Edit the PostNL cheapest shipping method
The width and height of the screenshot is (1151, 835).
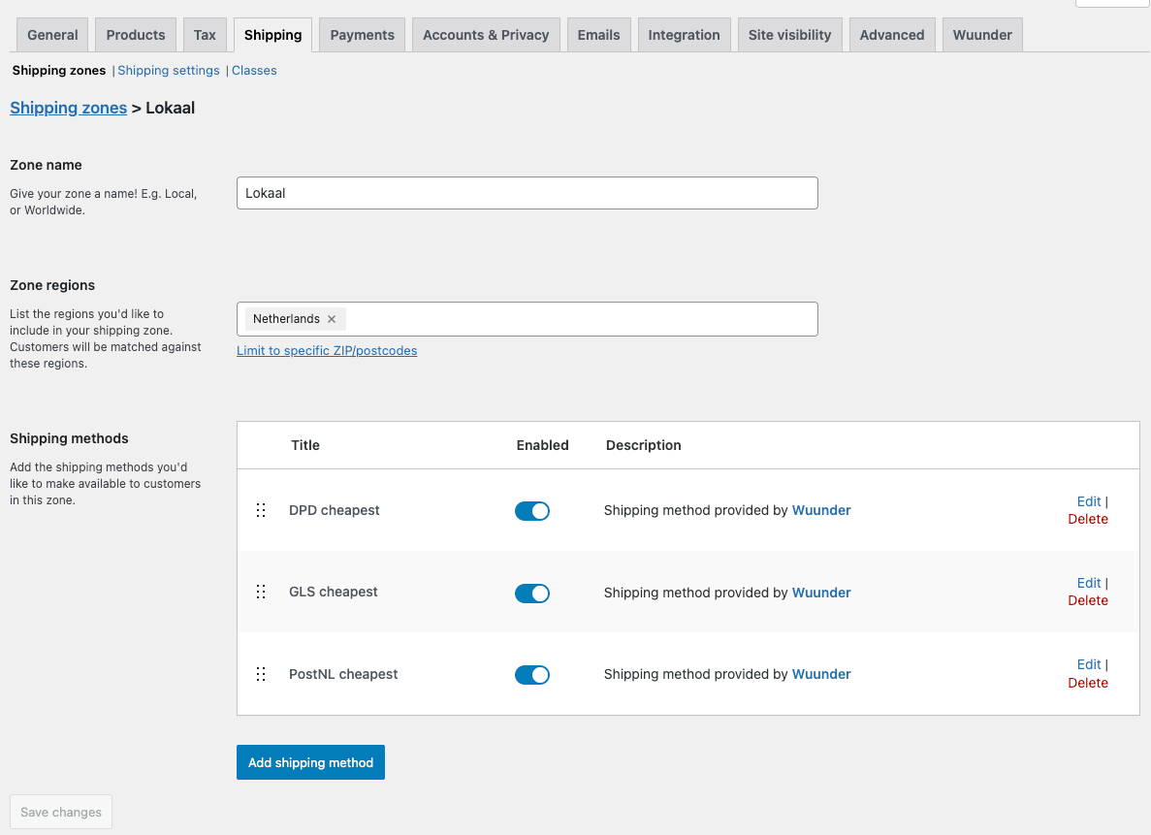point(1089,664)
